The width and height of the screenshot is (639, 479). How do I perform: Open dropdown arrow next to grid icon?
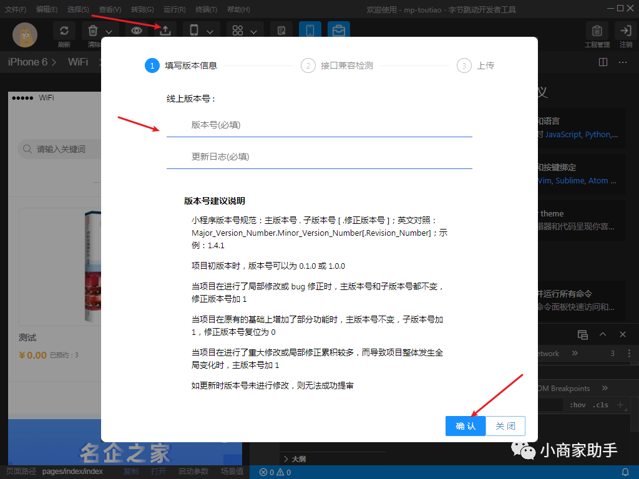click(x=253, y=31)
